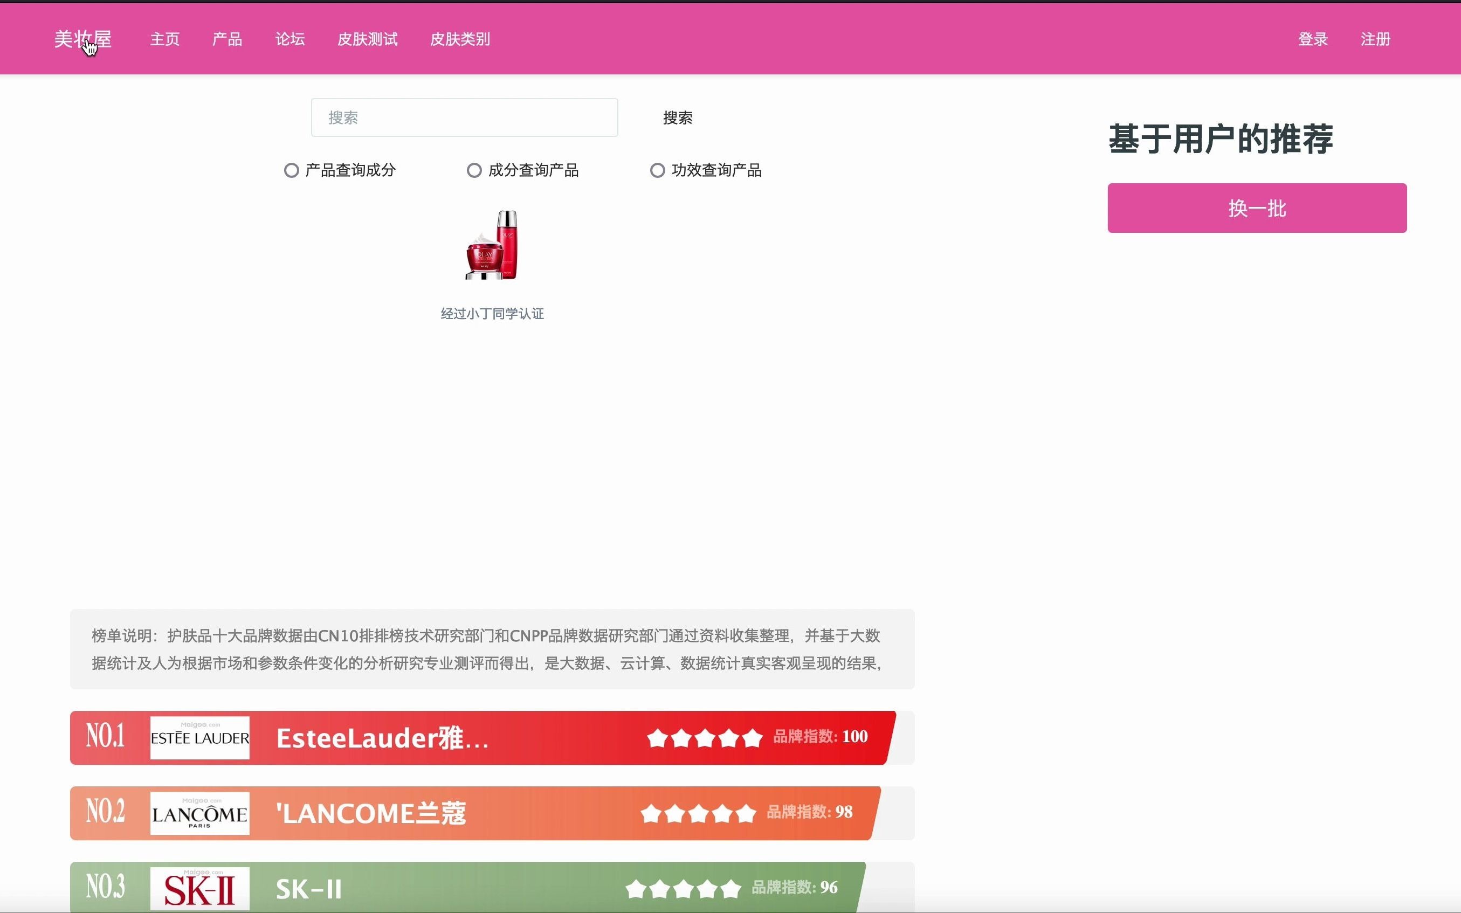Click the Olay product image
The width and height of the screenshot is (1461, 913).
[492, 245]
